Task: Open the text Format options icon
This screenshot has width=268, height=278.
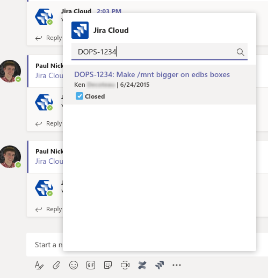Action: [x=39, y=265]
